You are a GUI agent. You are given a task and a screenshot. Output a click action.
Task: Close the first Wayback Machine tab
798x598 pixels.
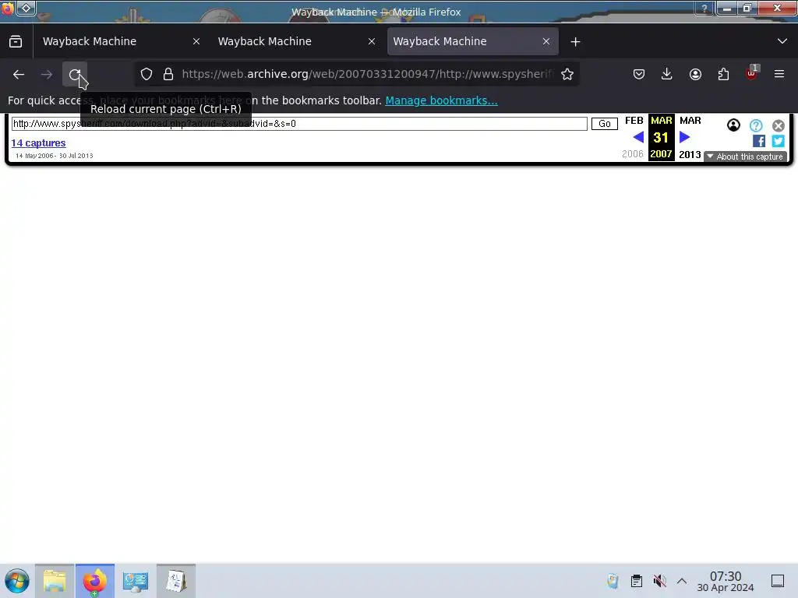pos(196,41)
